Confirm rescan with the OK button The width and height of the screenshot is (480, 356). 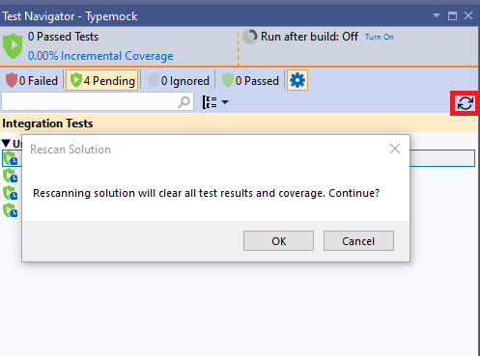tap(278, 240)
